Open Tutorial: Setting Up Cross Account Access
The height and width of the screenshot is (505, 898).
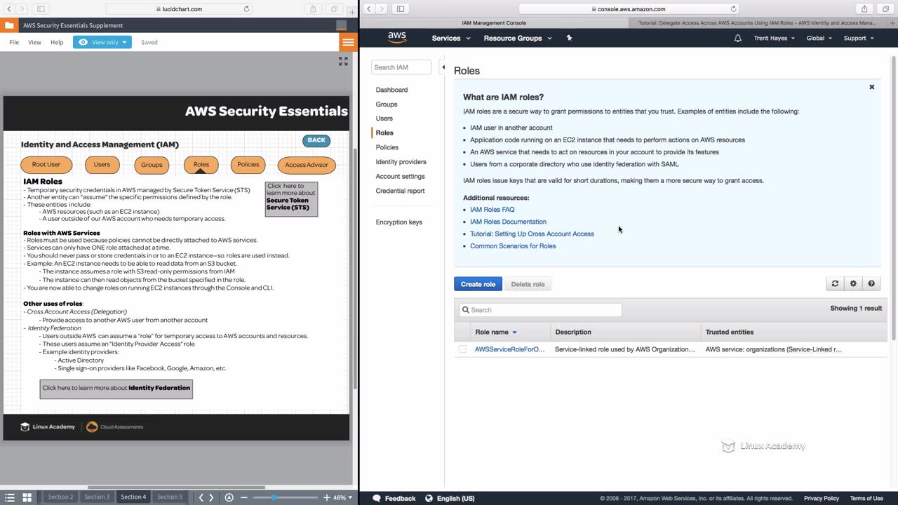(532, 234)
